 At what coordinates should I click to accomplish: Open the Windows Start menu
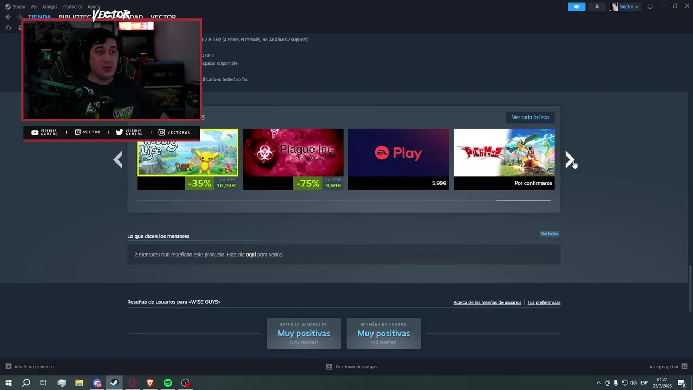pyautogui.click(x=8, y=383)
